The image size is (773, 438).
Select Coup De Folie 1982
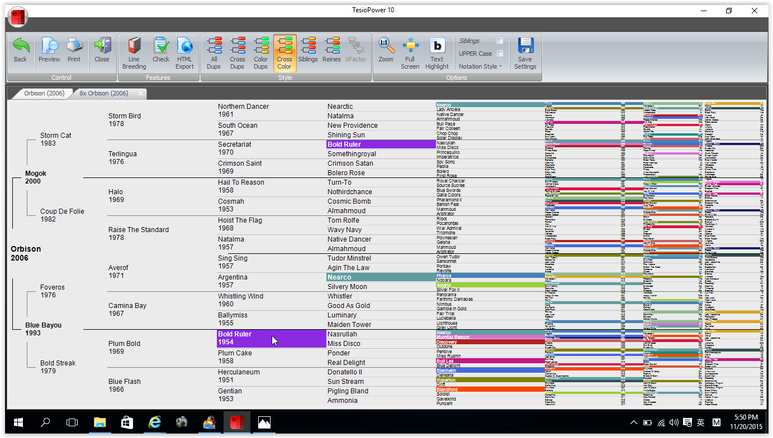tap(62, 215)
